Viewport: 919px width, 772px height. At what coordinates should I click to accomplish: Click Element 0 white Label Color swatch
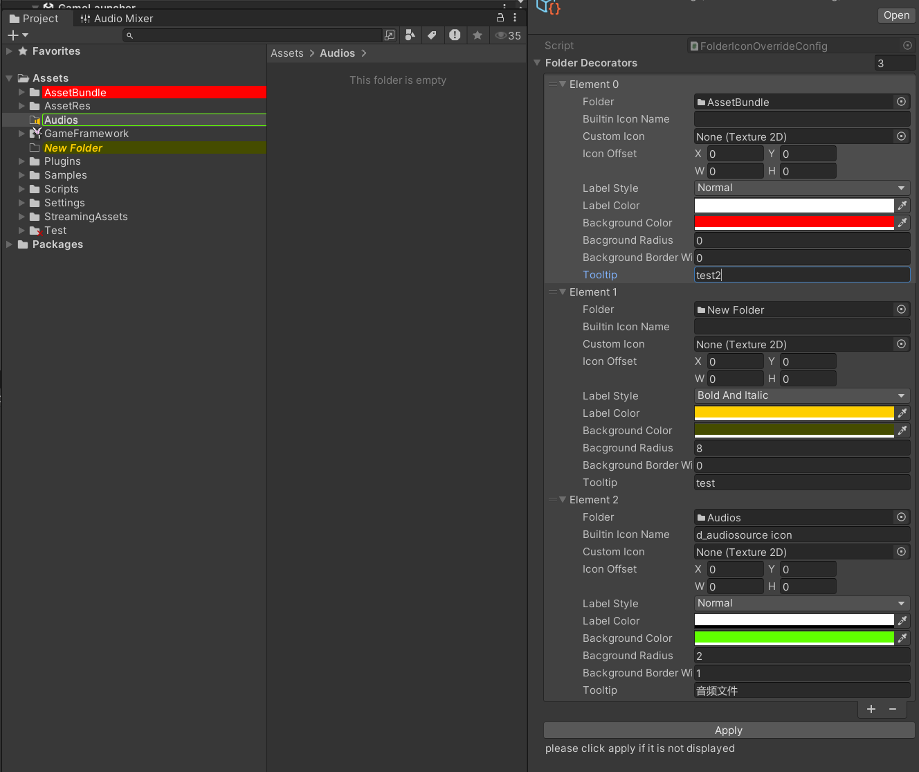[794, 206]
